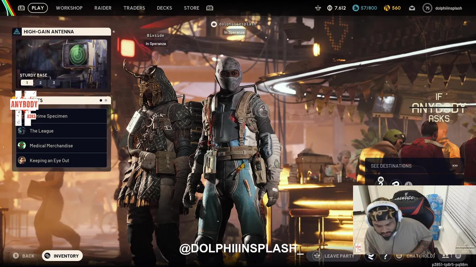Click the dolphiiinsplash profile name top right
Screen dimensions: 476x267
pos(448,8)
